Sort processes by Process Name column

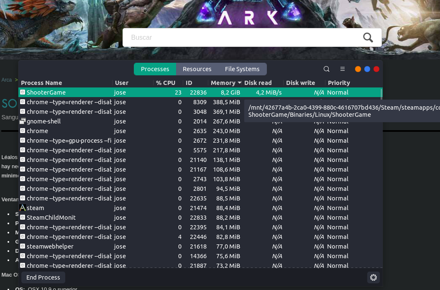point(41,83)
